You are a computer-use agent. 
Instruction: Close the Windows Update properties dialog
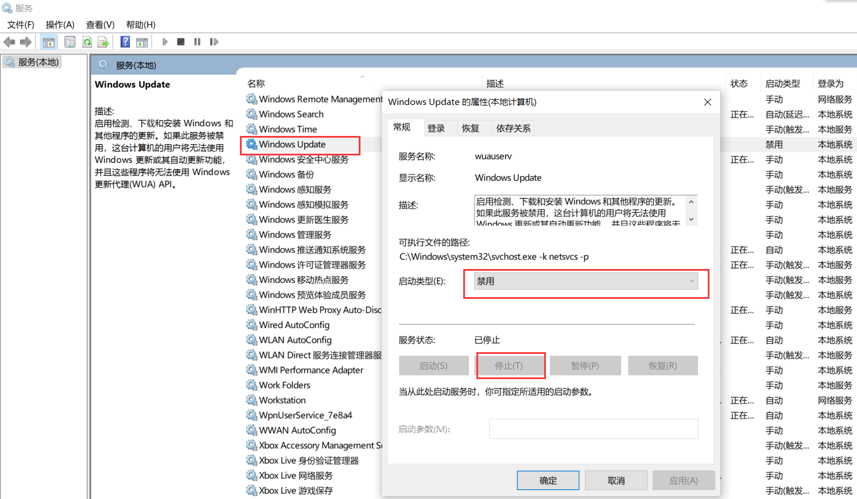708,102
